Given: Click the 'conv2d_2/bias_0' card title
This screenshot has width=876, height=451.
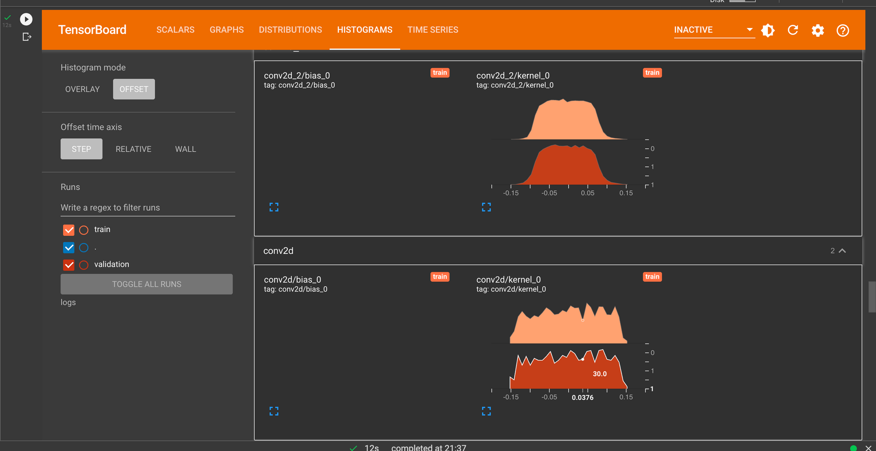Looking at the screenshot, I should pos(297,76).
